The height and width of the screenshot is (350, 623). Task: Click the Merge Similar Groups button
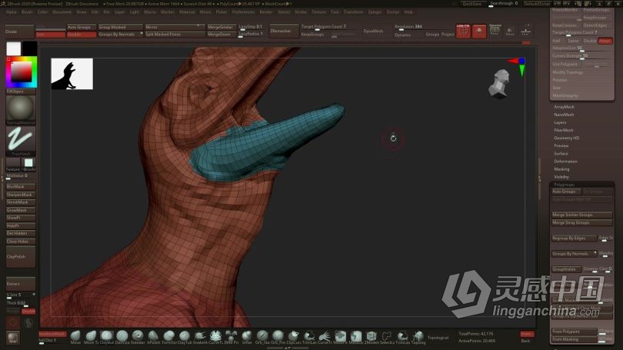click(581, 215)
